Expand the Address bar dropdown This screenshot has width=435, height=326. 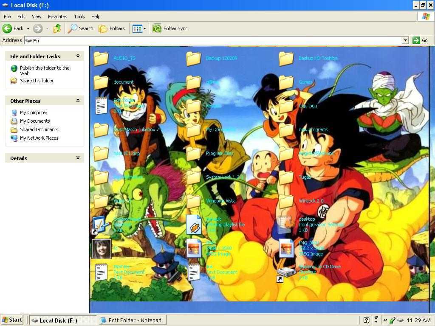405,40
